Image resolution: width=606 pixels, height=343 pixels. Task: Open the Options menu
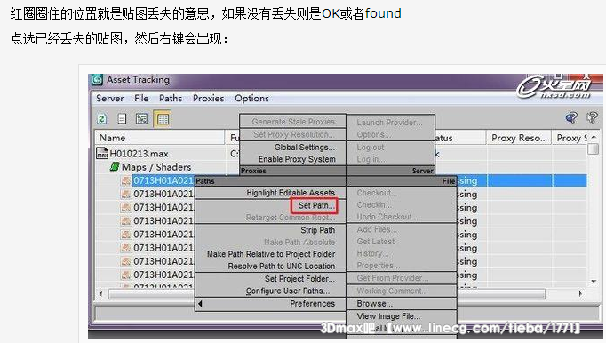pos(252,99)
